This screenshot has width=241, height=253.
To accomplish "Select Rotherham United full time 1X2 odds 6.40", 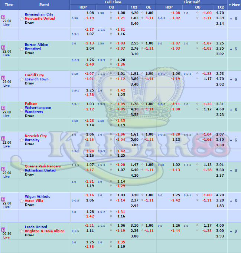I will [x=134, y=170].
